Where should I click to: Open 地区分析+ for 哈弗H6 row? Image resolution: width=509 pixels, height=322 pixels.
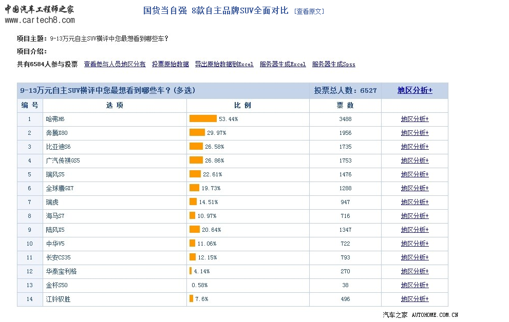[415, 119]
